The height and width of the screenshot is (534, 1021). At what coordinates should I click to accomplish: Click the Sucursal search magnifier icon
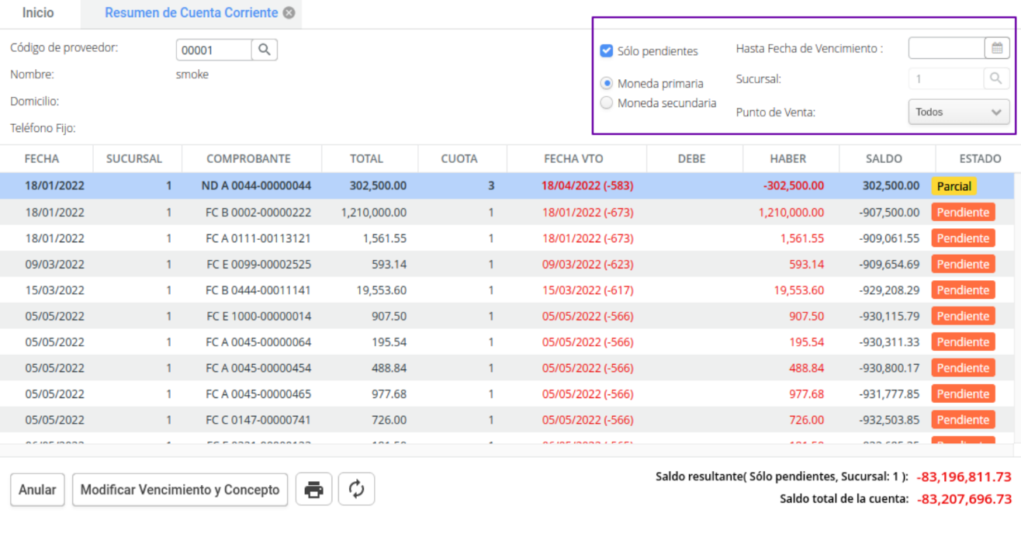[997, 78]
